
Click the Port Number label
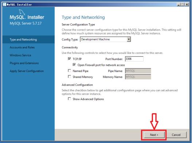pyautogui.click(x=114, y=59)
